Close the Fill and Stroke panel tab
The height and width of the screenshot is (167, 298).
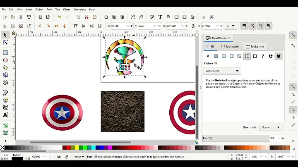[x=228, y=38]
